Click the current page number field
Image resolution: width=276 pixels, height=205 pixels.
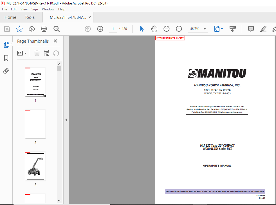pos(113,29)
